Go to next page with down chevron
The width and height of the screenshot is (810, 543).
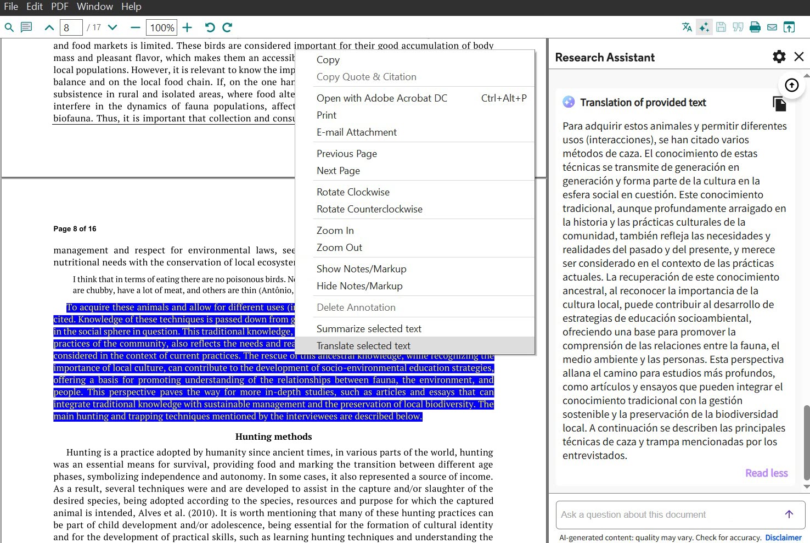112,27
